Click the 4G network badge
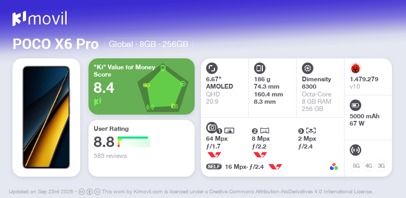The height and width of the screenshot is (198, 406). click(369, 166)
